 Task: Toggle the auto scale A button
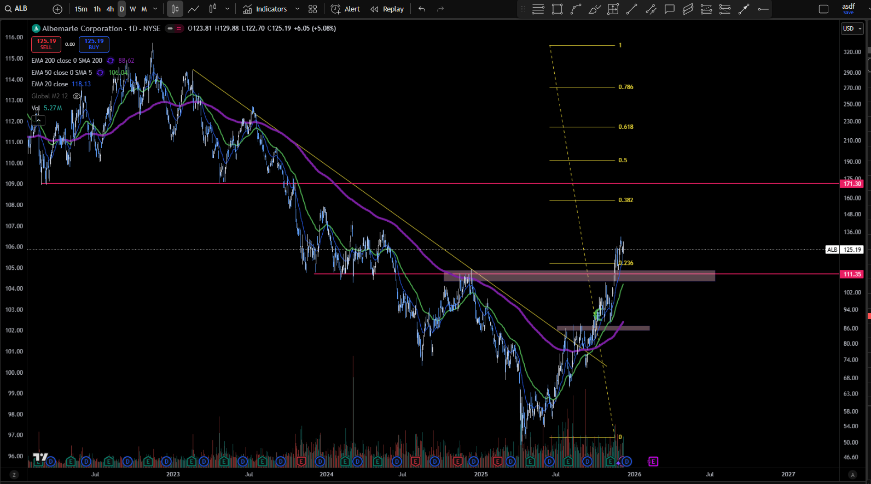click(x=852, y=475)
